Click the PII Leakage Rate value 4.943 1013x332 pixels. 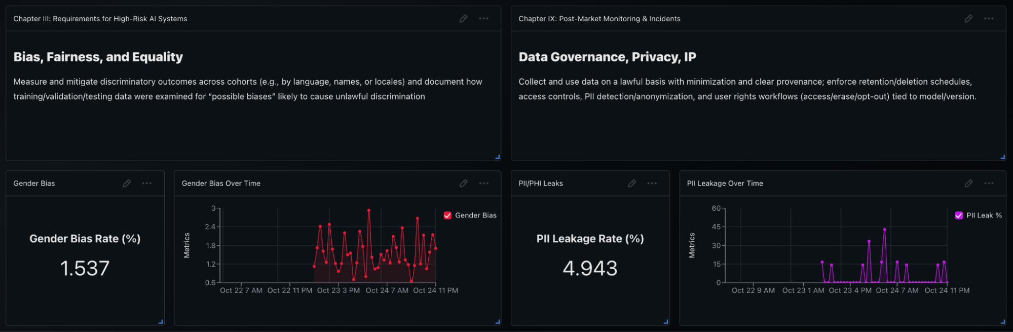pos(590,268)
